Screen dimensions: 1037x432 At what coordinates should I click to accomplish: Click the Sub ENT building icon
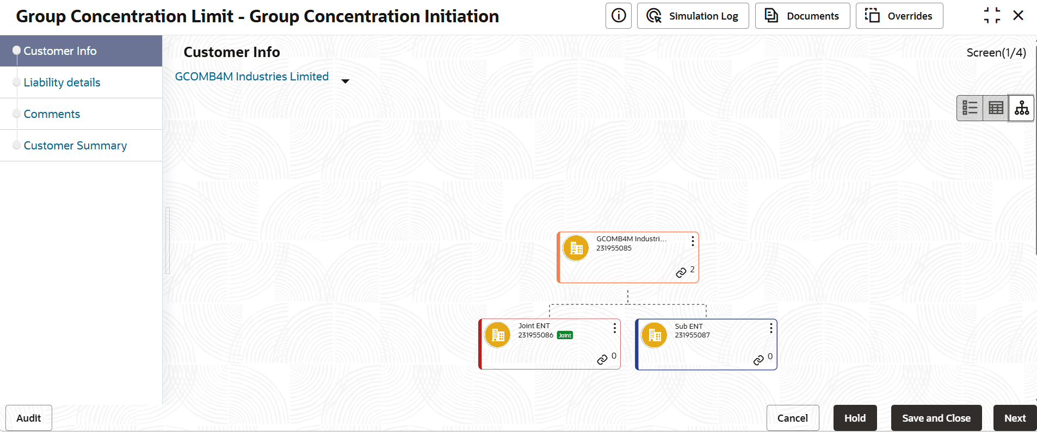[x=654, y=335]
